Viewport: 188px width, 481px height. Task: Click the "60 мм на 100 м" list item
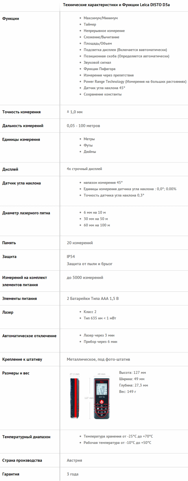97,225
